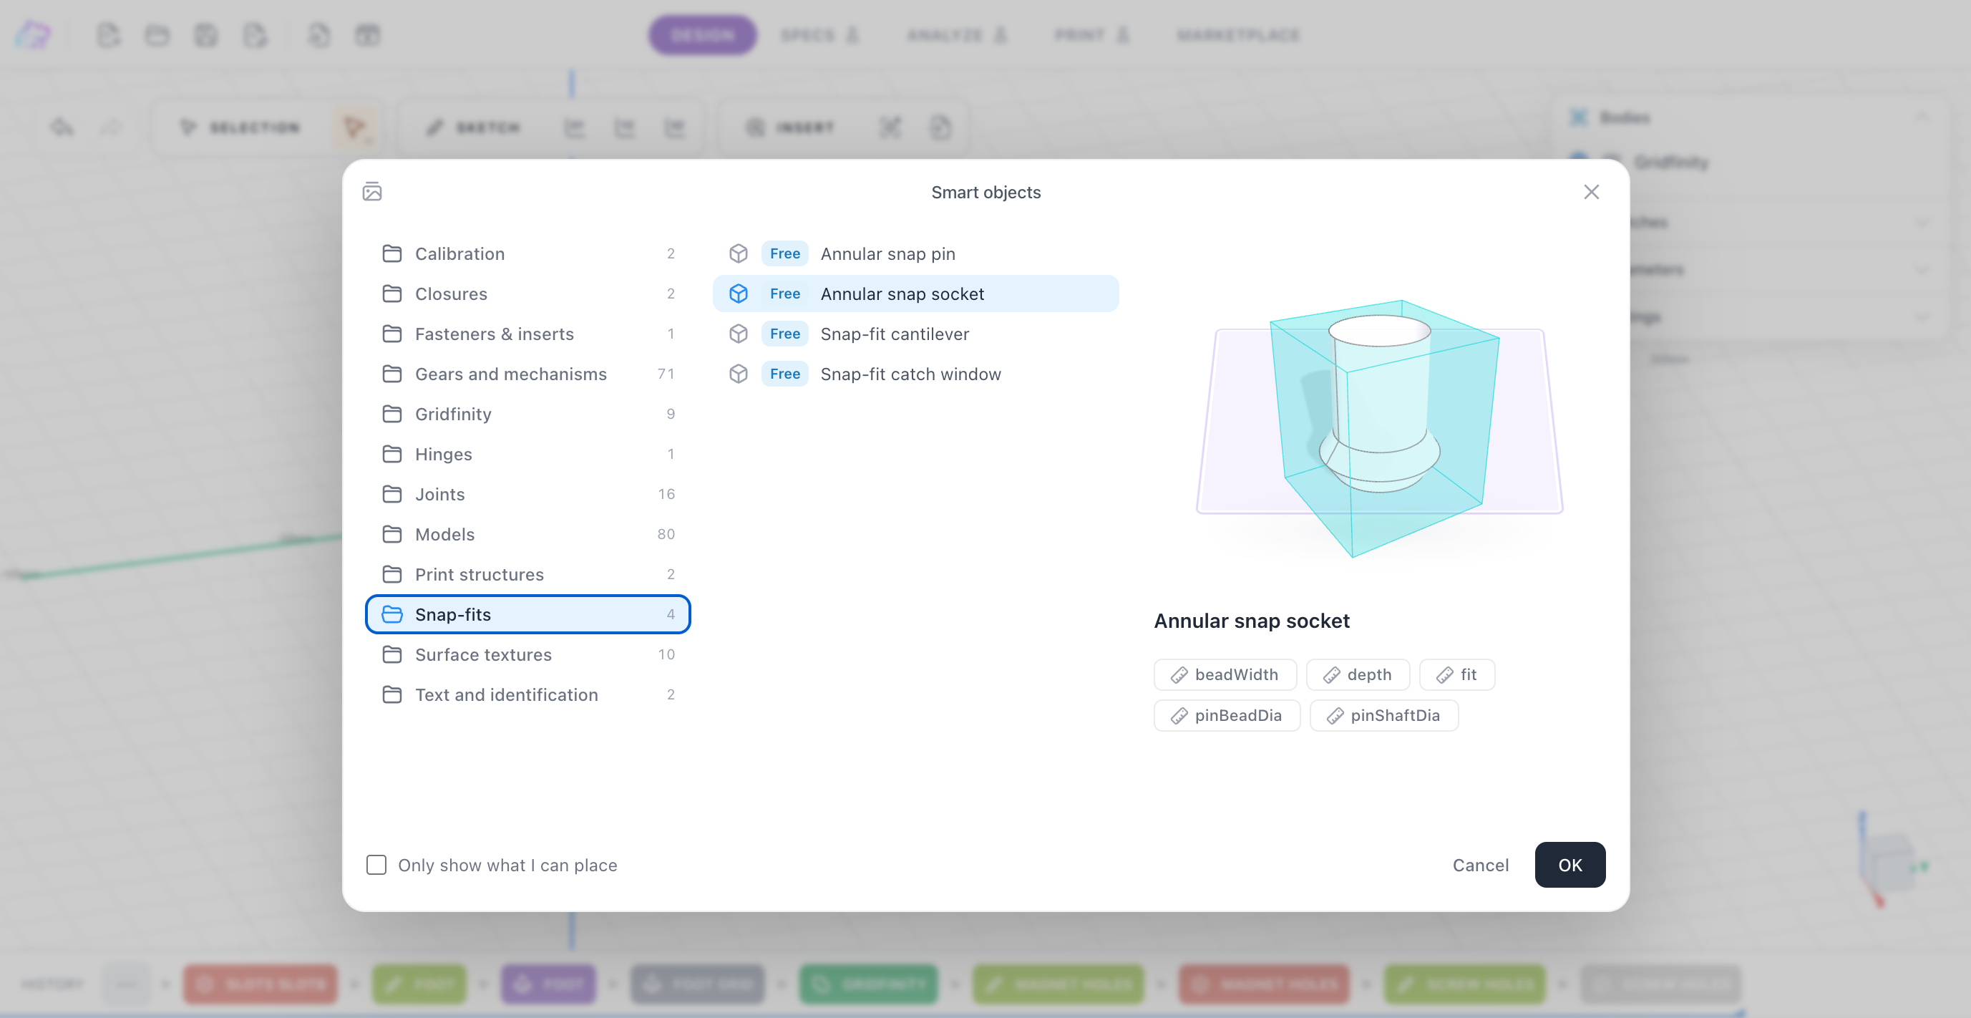
Task: Click the app logo in the top-left corner
Action: (x=33, y=35)
